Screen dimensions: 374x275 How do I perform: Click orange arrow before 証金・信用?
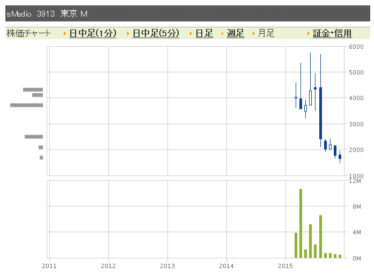308,34
